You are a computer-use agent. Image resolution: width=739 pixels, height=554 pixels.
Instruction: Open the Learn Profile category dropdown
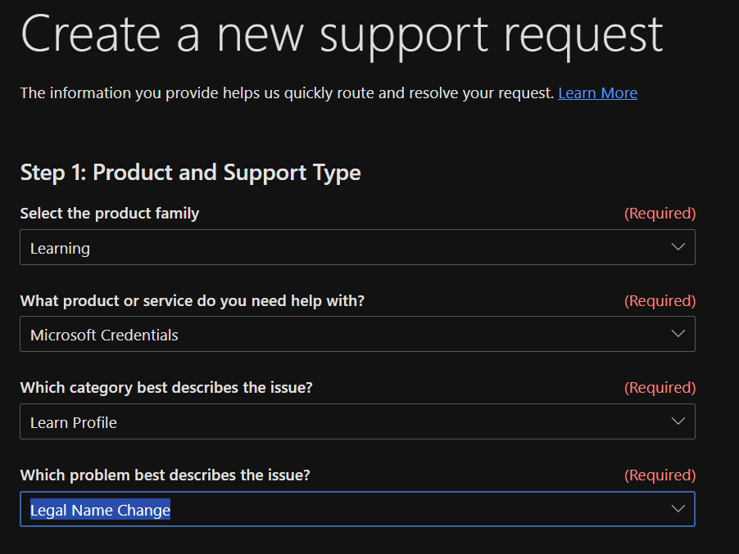(357, 421)
